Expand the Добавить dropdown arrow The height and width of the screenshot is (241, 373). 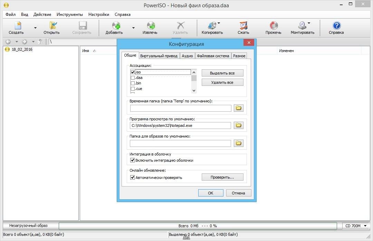(133, 28)
